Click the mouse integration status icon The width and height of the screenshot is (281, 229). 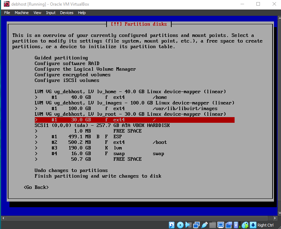click(x=245, y=225)
